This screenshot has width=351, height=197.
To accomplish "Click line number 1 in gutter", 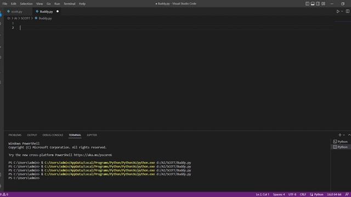I will (x=13, y=23).
